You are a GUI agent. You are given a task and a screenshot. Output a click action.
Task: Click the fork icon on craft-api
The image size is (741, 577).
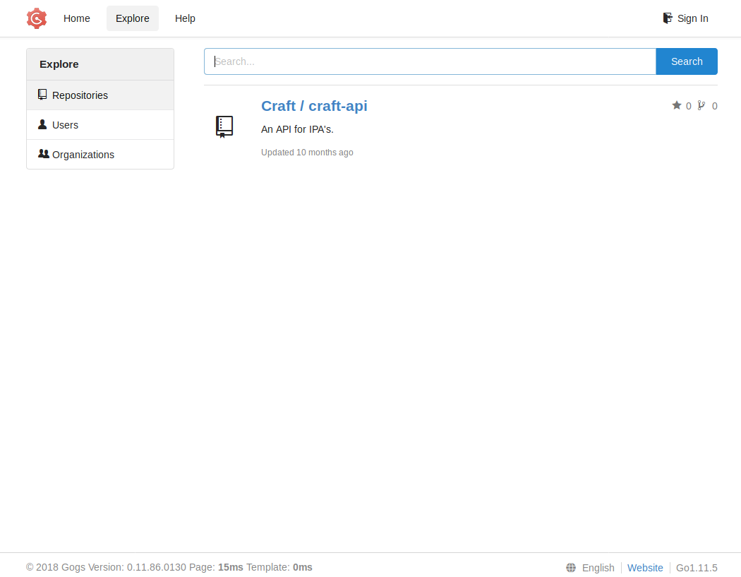(701, 105)
